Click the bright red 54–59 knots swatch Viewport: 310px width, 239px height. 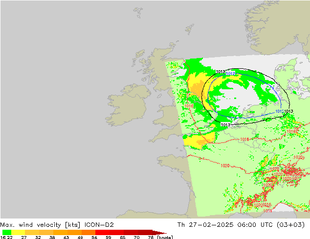pyautogui.click(x=103, y=232)
